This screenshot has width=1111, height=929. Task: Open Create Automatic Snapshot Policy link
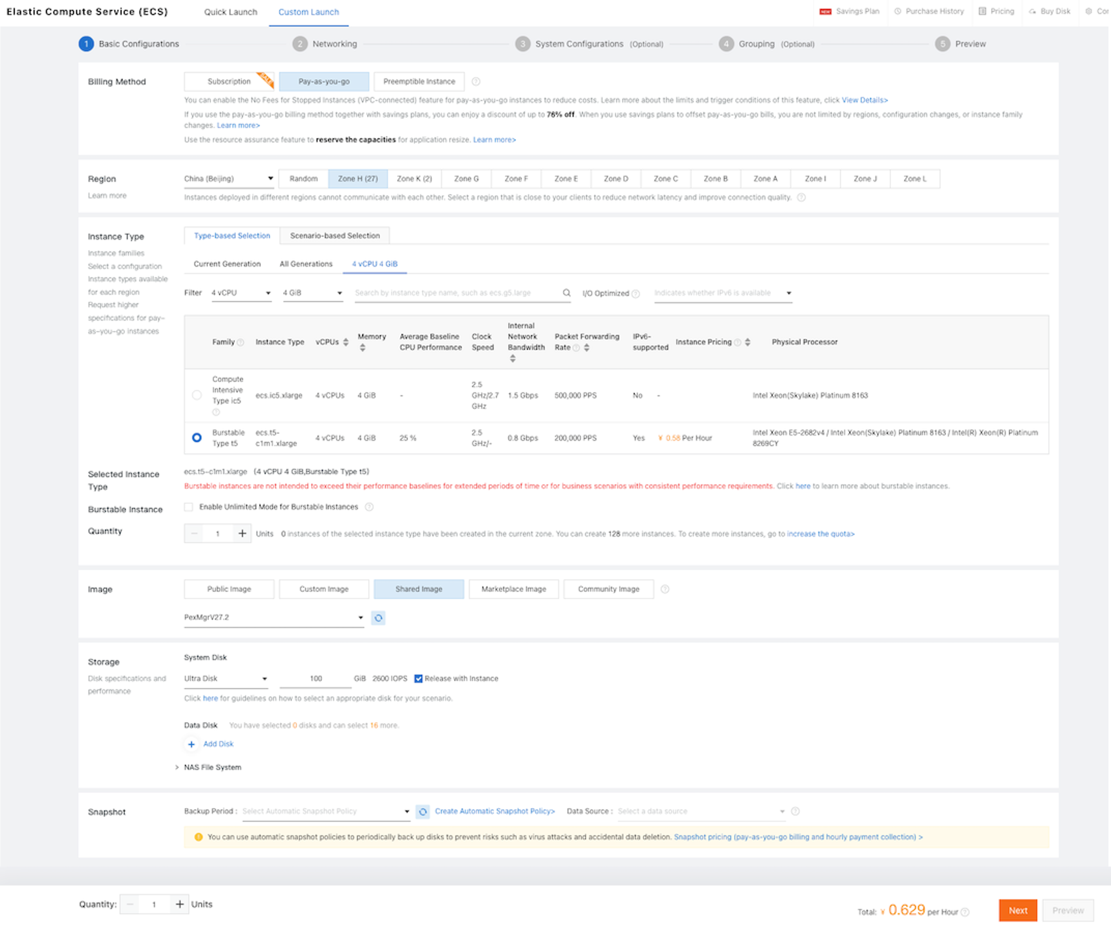(x=495, y=812)
